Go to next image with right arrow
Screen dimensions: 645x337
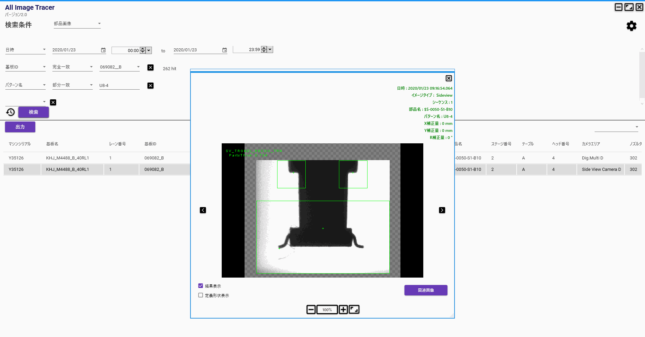point(442,210)
